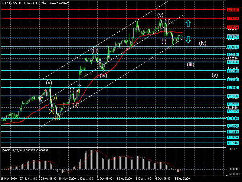Screen dimensions: 242x182
Task: Select the yellow (a) wave label
Action: pyautogui.click(x=51, y=111)
